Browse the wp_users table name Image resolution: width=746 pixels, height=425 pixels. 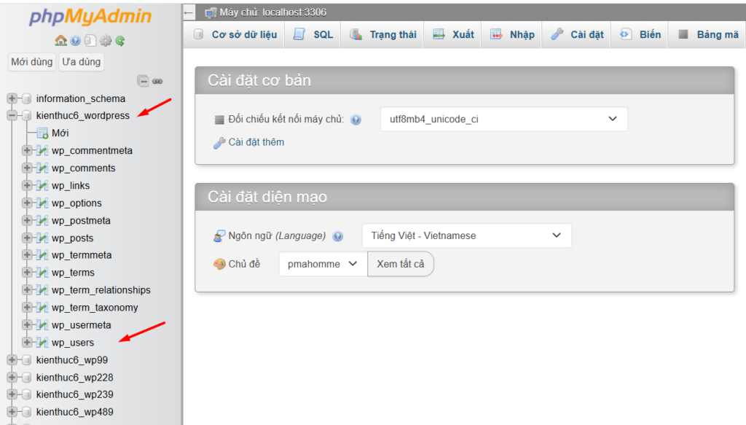coord(73,343)
